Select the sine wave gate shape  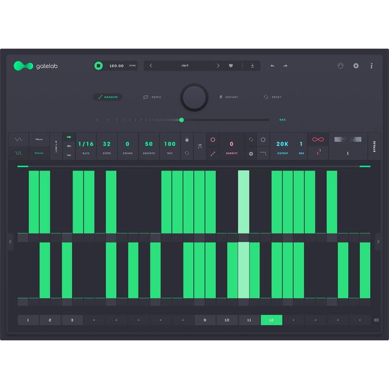click(x=18, y=139)
